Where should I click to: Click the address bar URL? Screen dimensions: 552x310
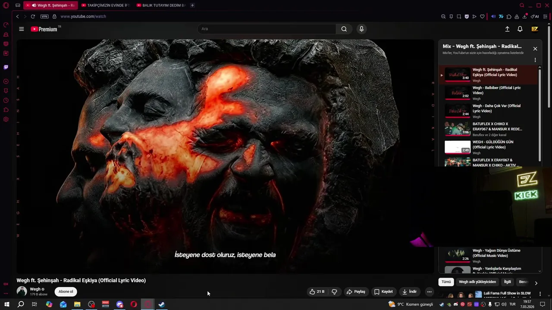pyautogui.click(x=83, y=16)
